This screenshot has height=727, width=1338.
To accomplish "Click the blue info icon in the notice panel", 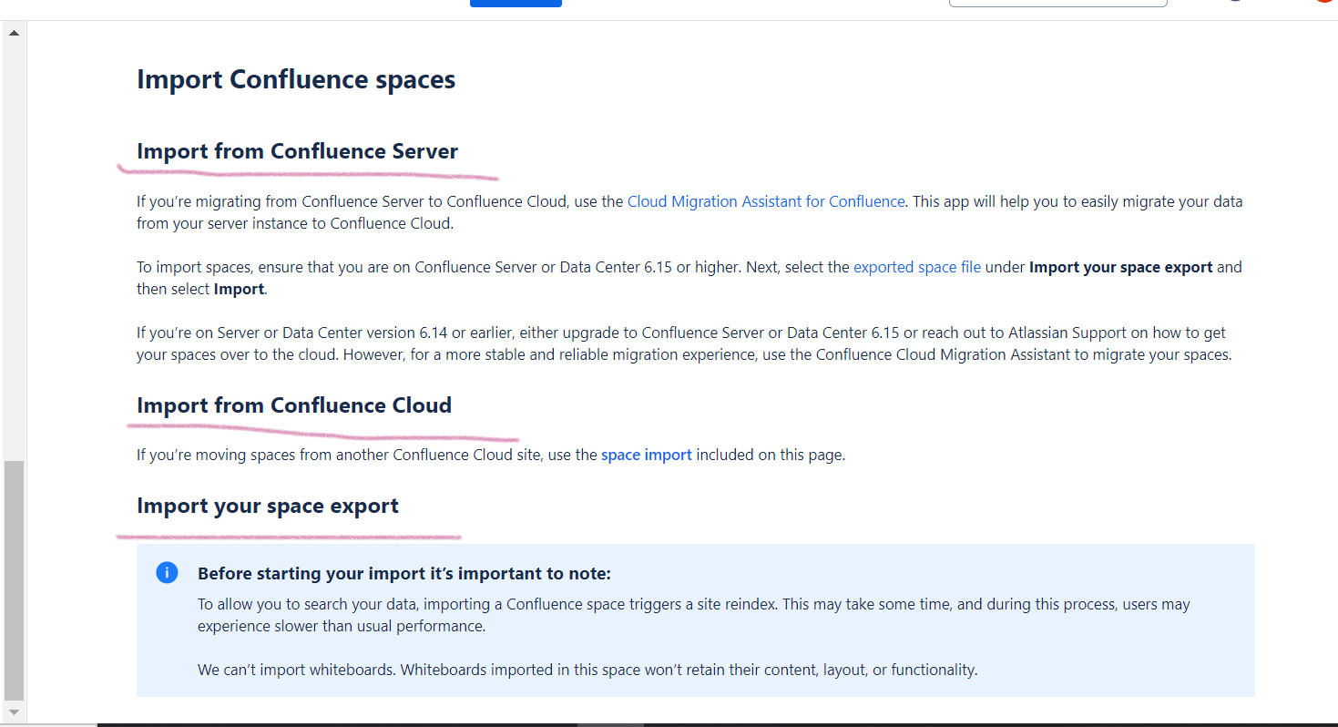I will tap(167, 572).
